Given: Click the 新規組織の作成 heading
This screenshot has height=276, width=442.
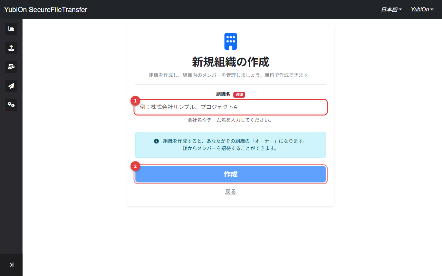Looking at the screenshot, I should pos(231,62).
